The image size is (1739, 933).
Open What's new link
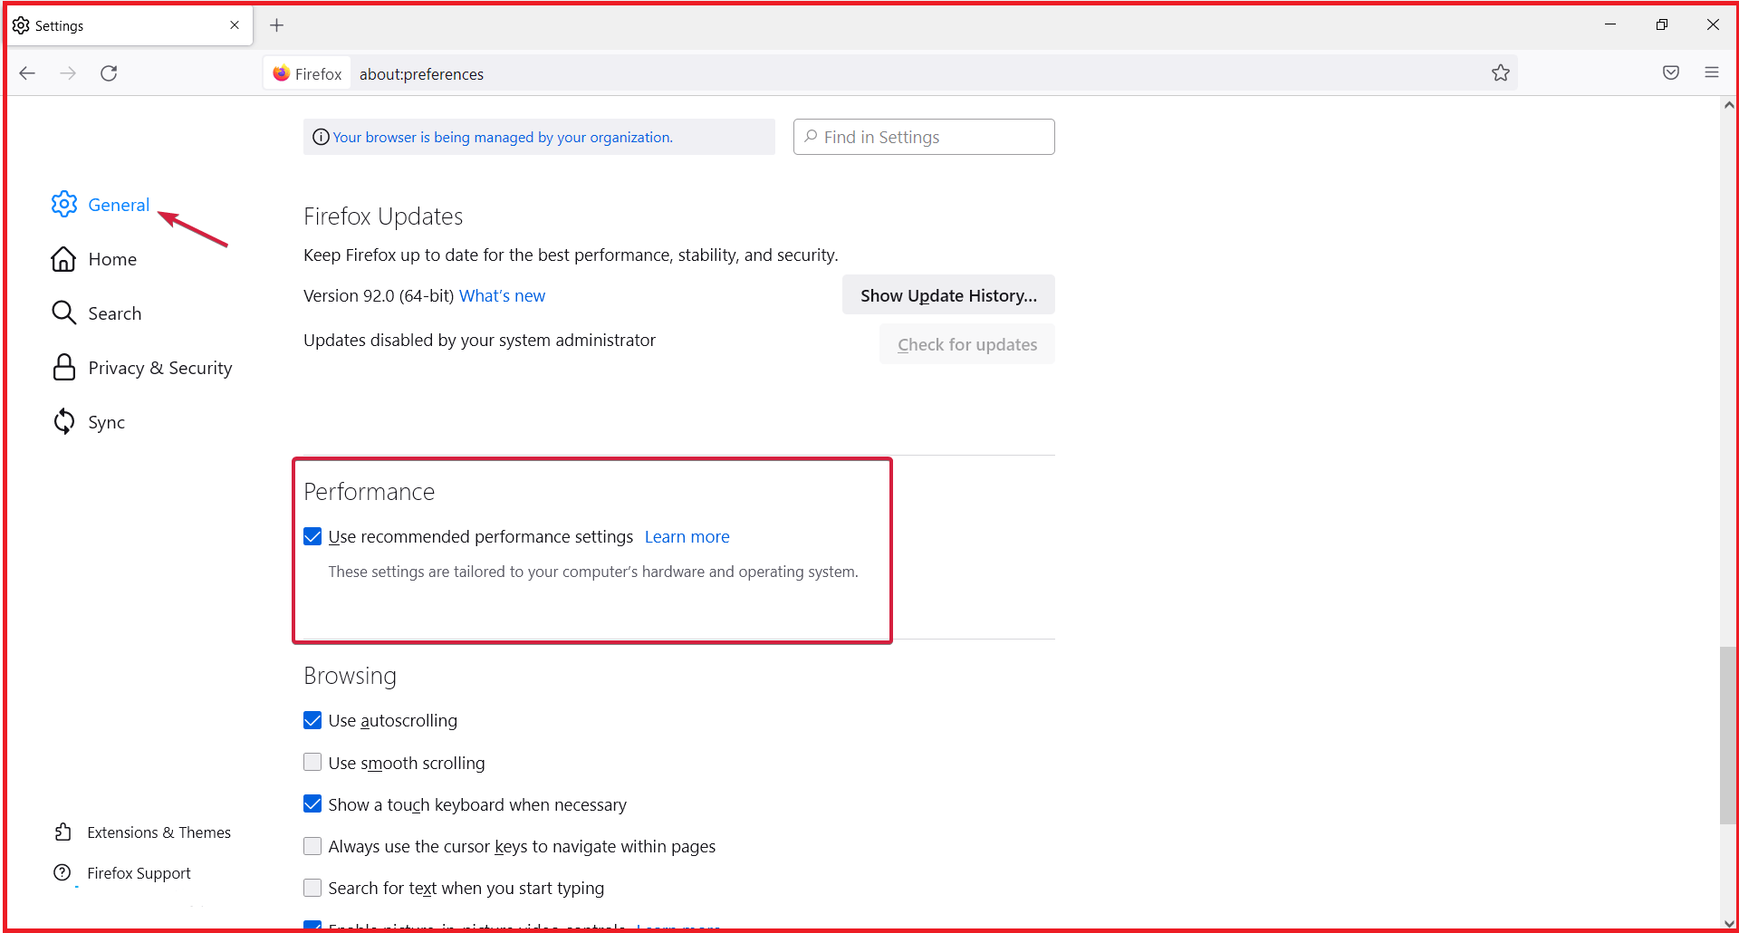point(502,296)
